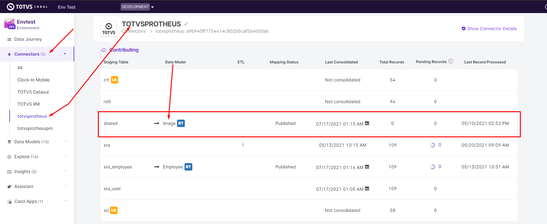Click calendar icon in sra_employee row
547x224 pixels.
point(367,167)
